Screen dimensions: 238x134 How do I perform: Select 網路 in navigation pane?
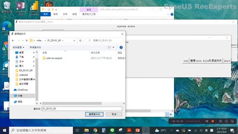pos(20,102)
